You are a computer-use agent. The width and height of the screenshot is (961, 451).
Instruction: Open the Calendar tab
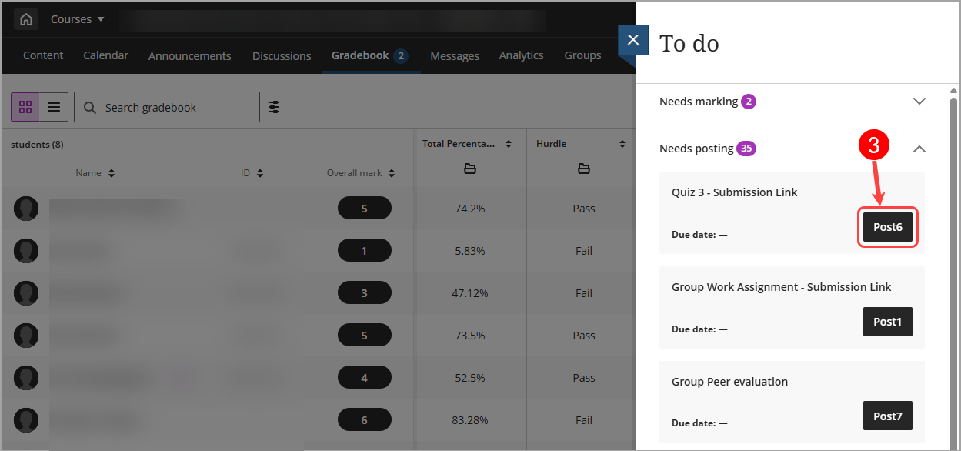pyautogui.click(x=105, y=55)
